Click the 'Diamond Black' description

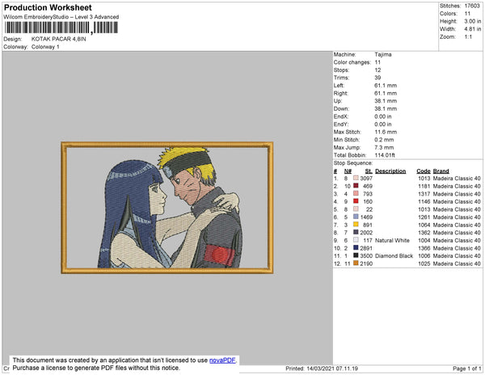click(x=394, y=255)
